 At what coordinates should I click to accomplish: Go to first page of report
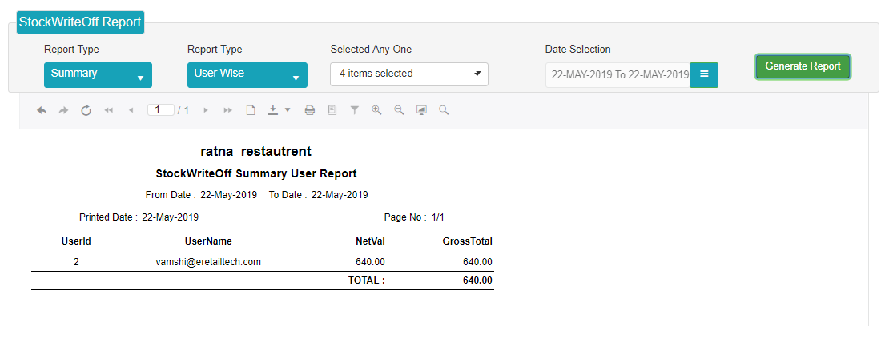[x=108, y=110]
